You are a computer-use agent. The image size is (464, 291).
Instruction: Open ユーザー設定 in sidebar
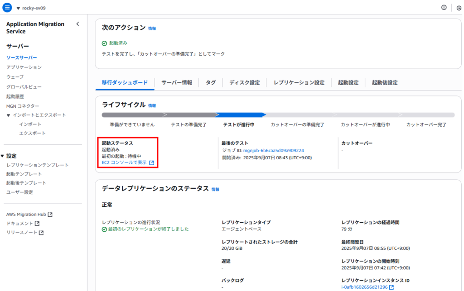click(x=19, y=192)
